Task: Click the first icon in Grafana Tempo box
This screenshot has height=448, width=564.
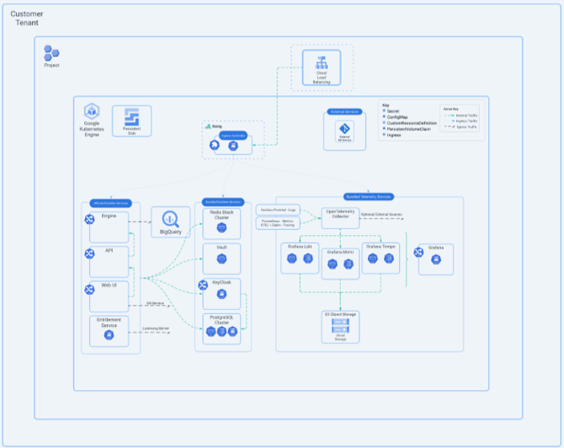Action: point(373,258)
